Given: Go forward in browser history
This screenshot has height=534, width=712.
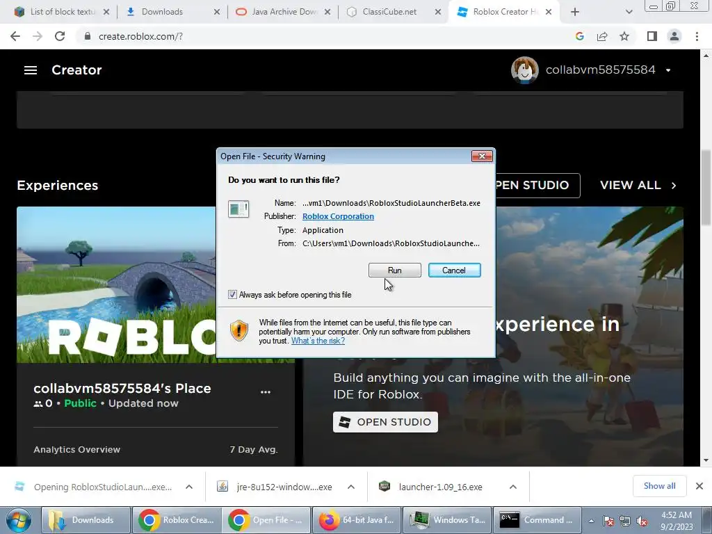Looking at the screenshot, I should [x=38, y=36].
